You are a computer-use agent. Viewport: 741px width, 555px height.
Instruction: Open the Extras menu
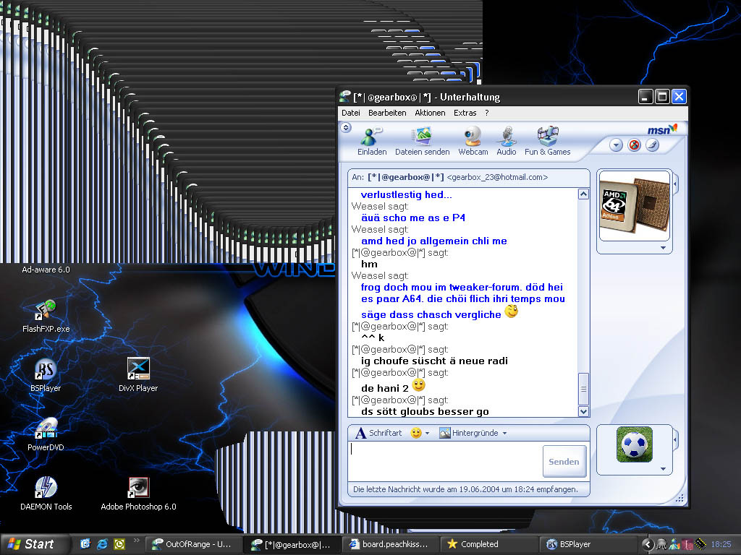tap(465, 113)
